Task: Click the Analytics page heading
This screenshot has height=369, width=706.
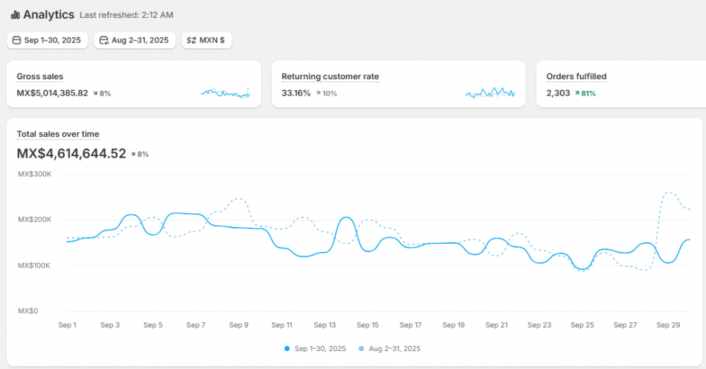Action: (x=49, y=15)
